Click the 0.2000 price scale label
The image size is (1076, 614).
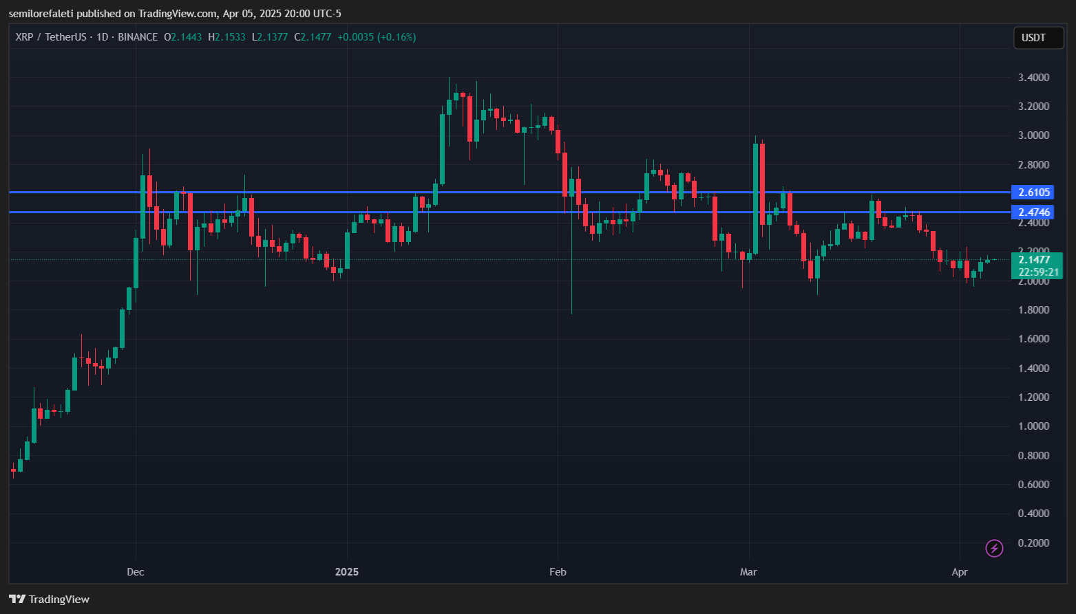1033,543
